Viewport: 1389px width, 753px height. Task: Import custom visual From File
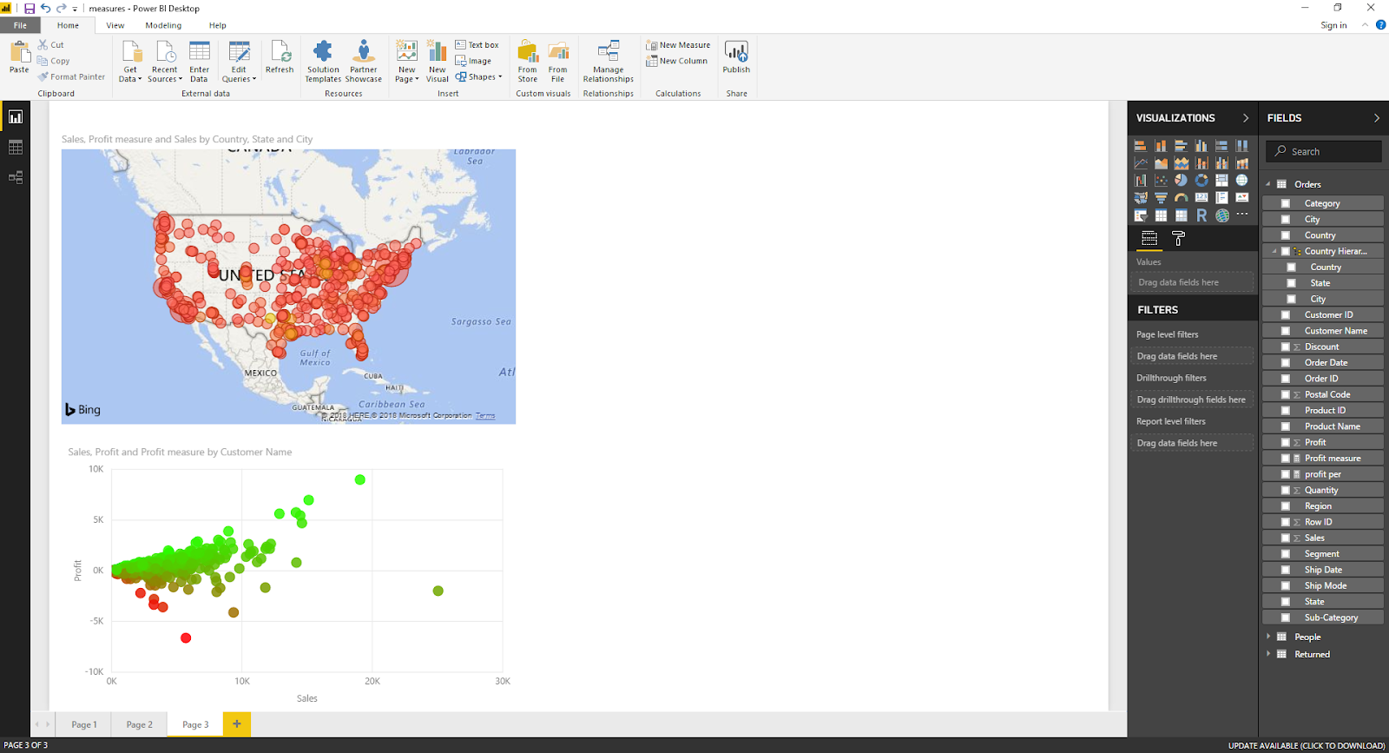click(x=558, y=61)
